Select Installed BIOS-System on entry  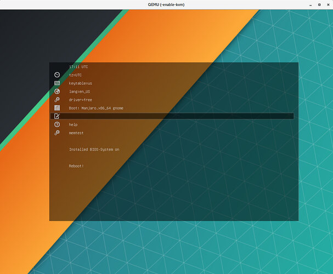pyautogui.click(x=94, y=150)
